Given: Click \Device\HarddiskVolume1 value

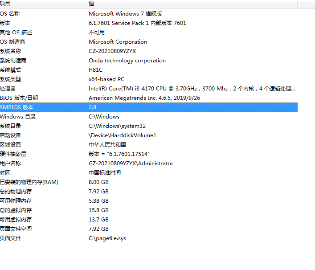Looking at the screenshot, I should point(123,135).
